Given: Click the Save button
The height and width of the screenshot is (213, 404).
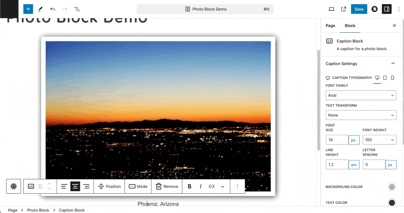Looking at the screenshot, I should coord(359,9).
